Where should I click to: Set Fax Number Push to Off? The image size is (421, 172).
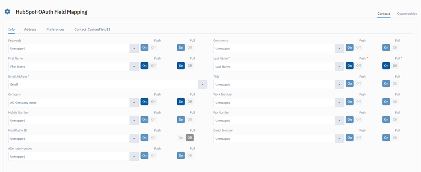pyautogui.click(x=358, y=120)
